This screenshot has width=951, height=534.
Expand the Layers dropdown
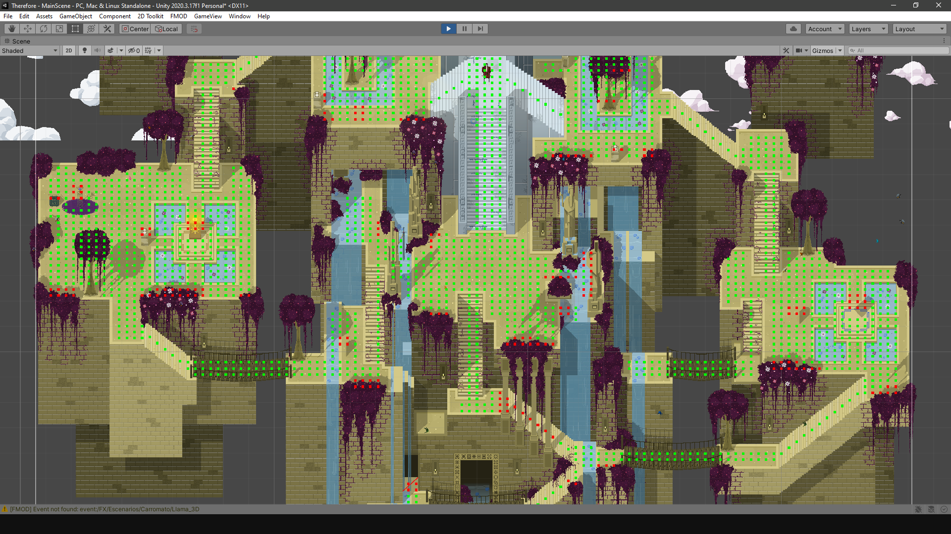click(x=868, y=29)
